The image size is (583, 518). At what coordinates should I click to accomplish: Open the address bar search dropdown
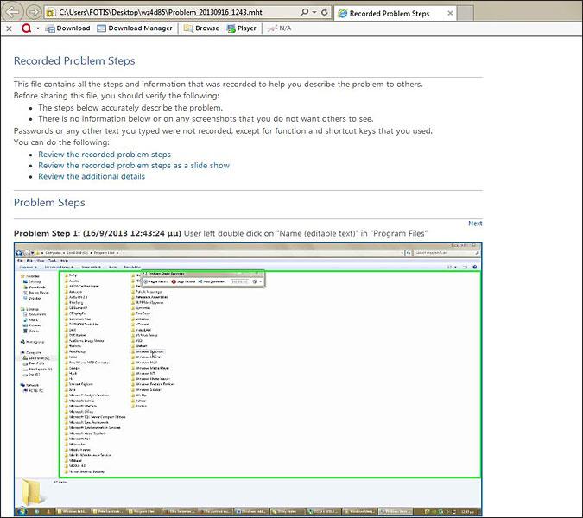[x=313, y=14]
